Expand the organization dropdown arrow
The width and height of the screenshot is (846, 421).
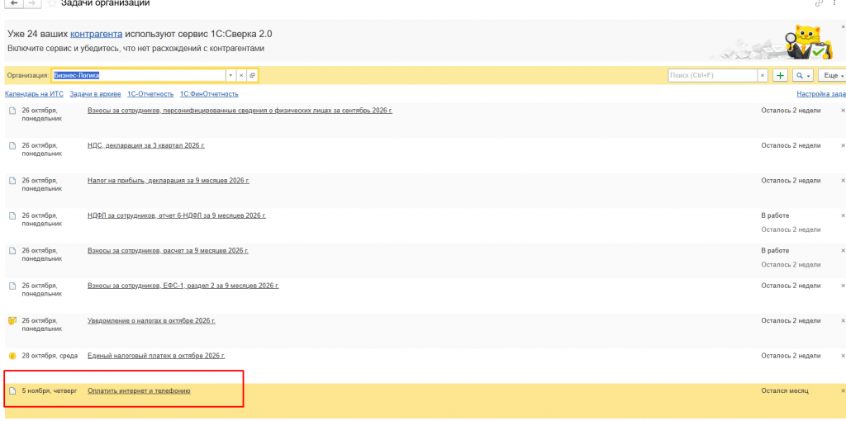click(x=231, y=75)
